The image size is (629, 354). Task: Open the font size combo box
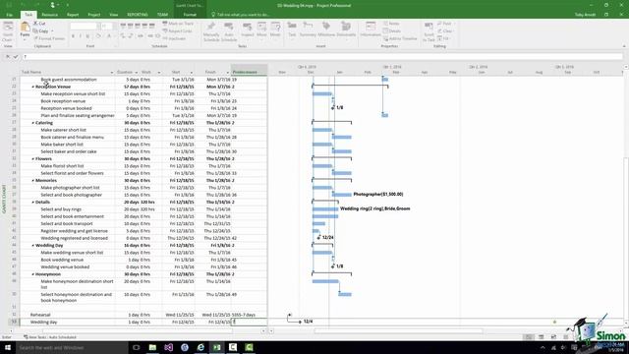[x=107, y=27]
